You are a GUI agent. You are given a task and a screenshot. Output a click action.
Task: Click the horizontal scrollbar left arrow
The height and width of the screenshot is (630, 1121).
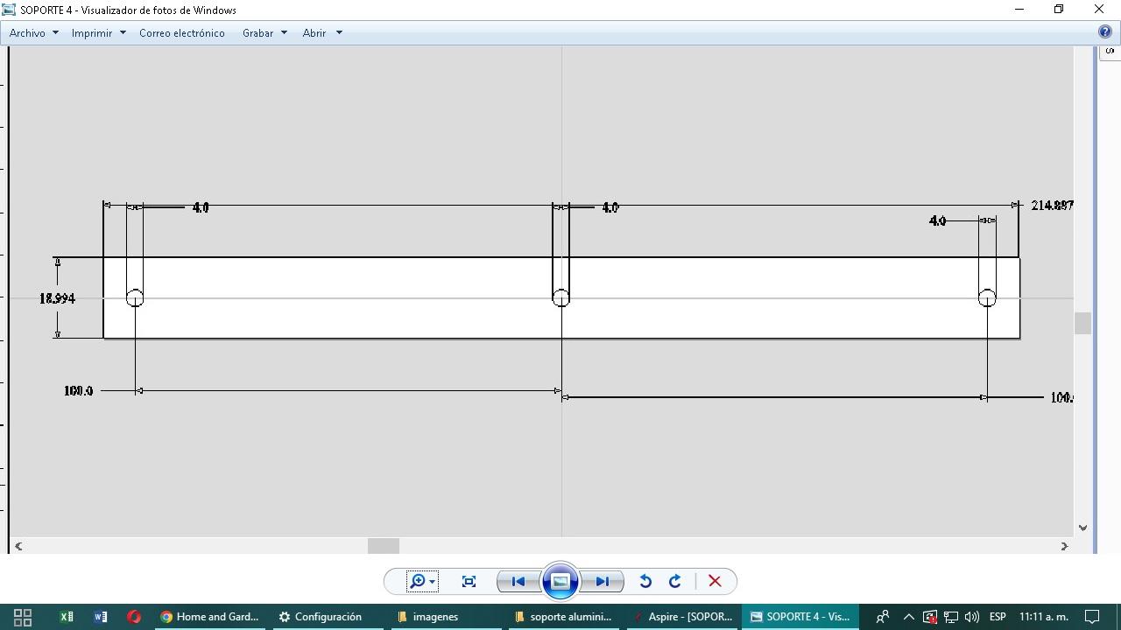coord(18,546)
